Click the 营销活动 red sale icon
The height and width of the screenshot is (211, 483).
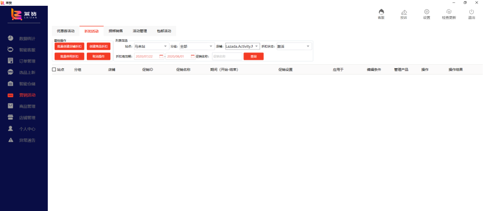[x=10, y=95]
